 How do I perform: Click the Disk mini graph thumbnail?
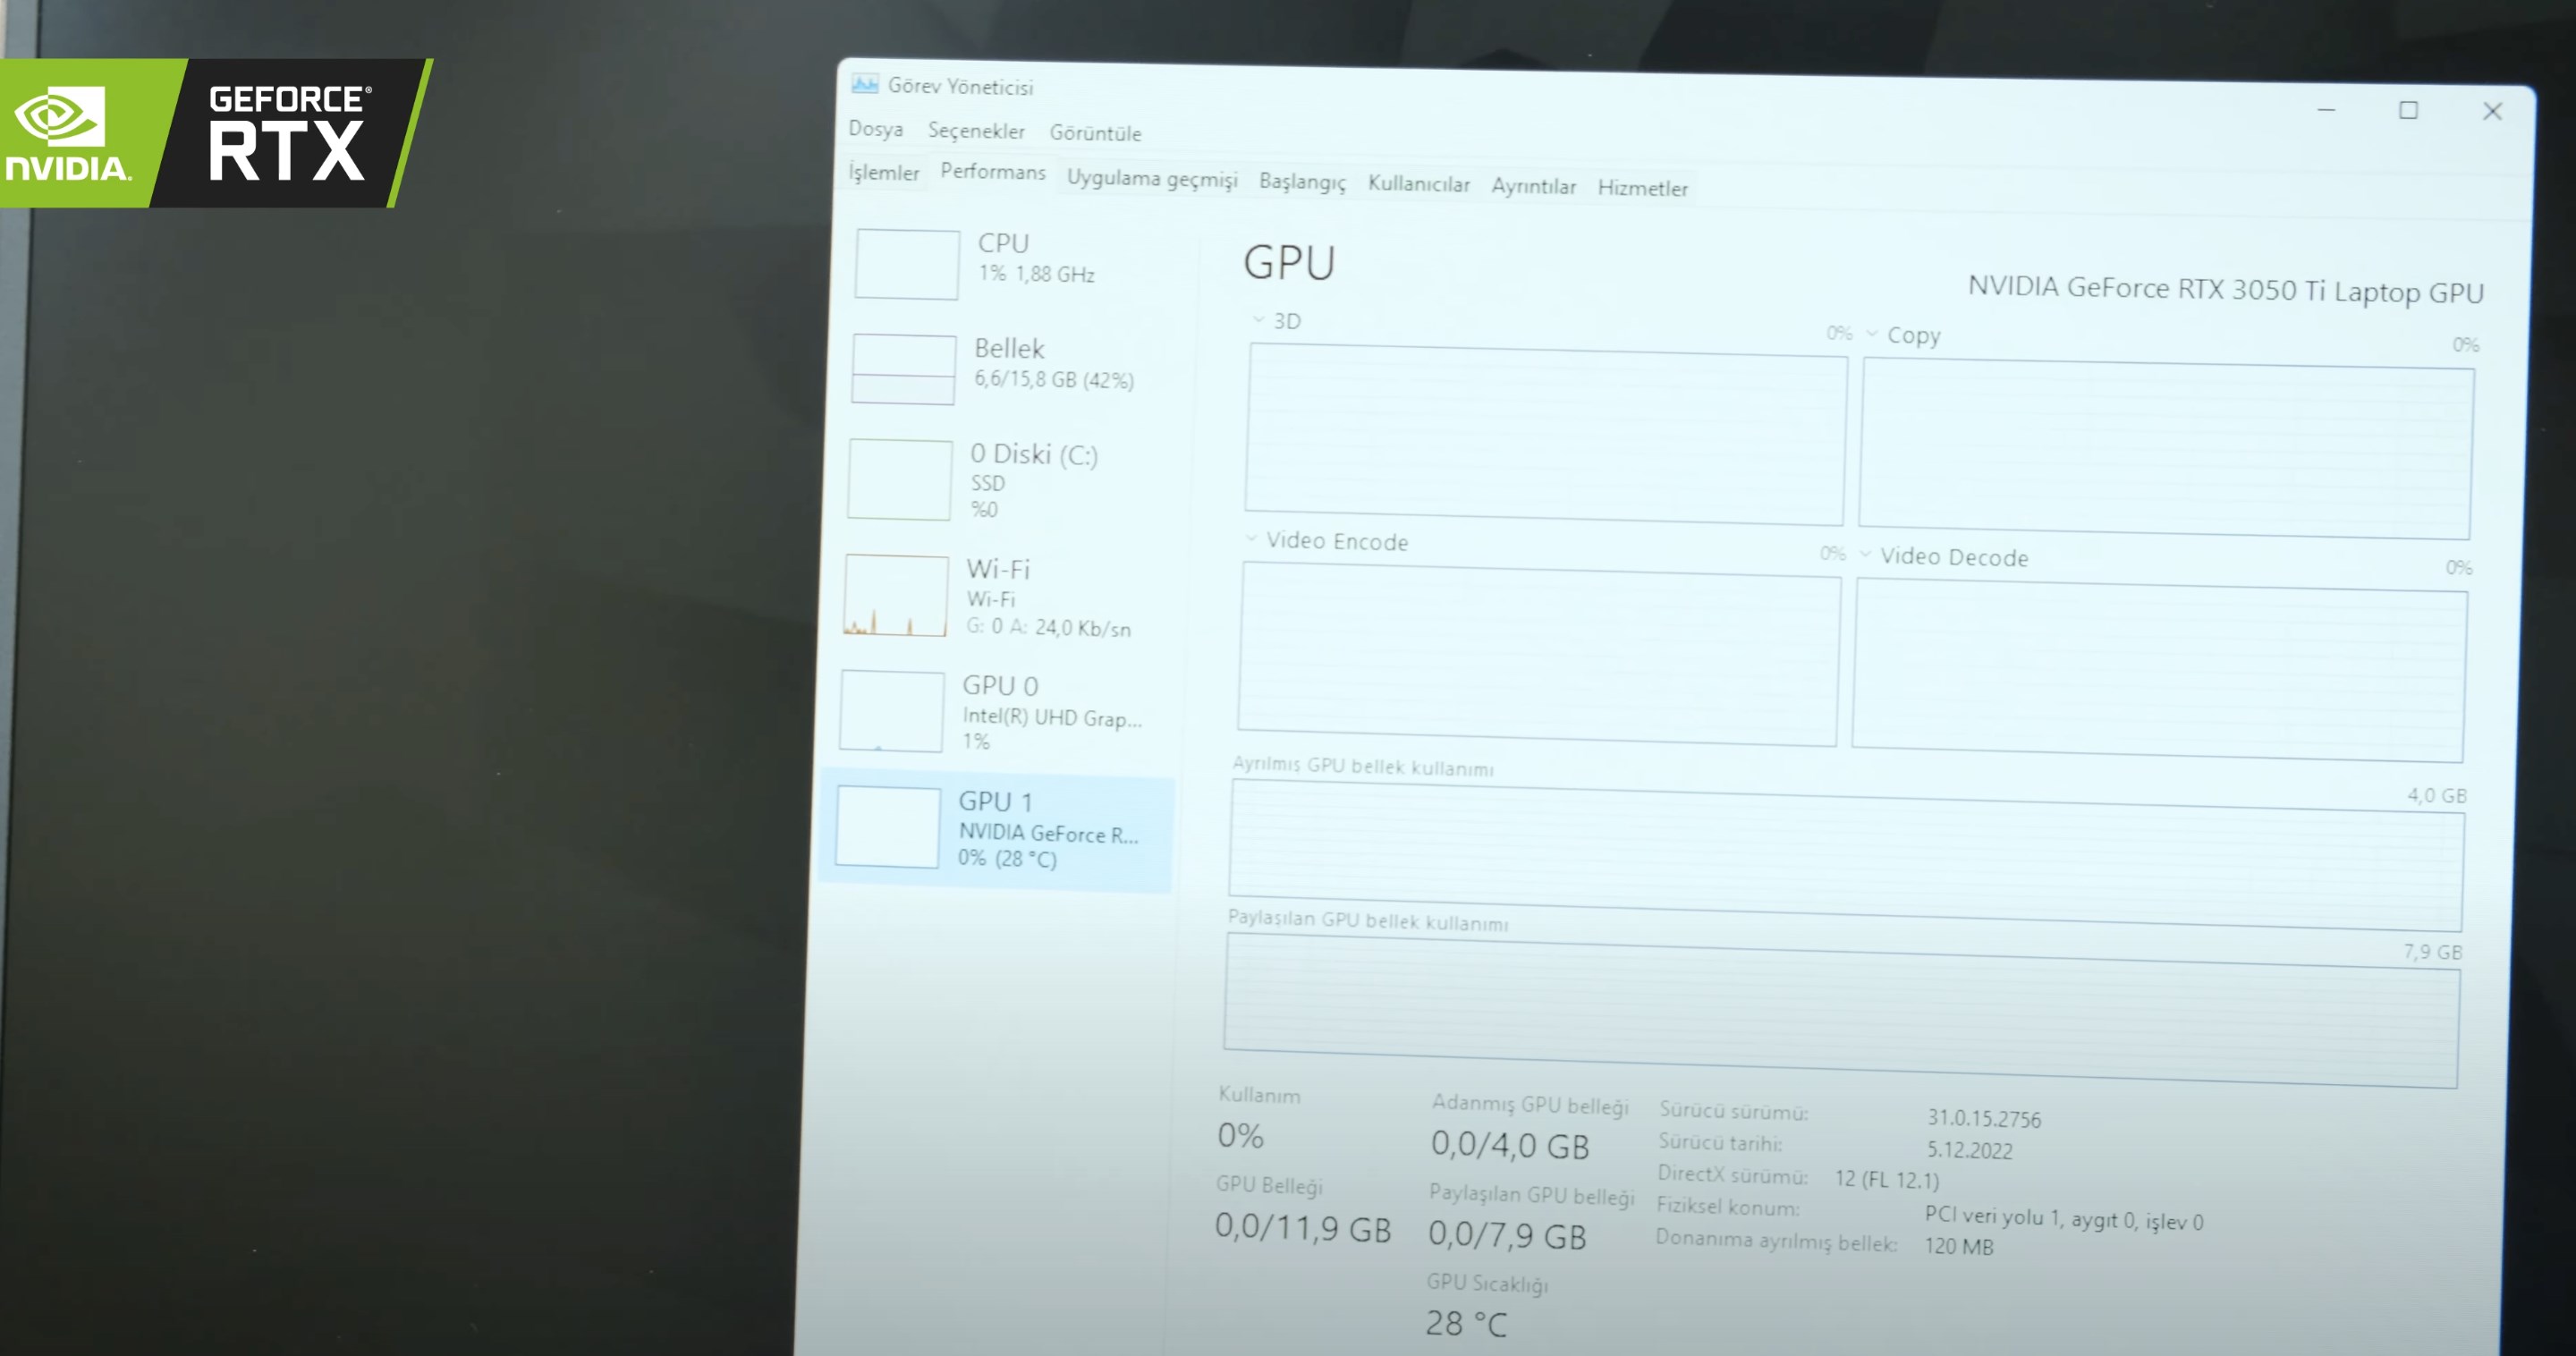pos(899,480)
